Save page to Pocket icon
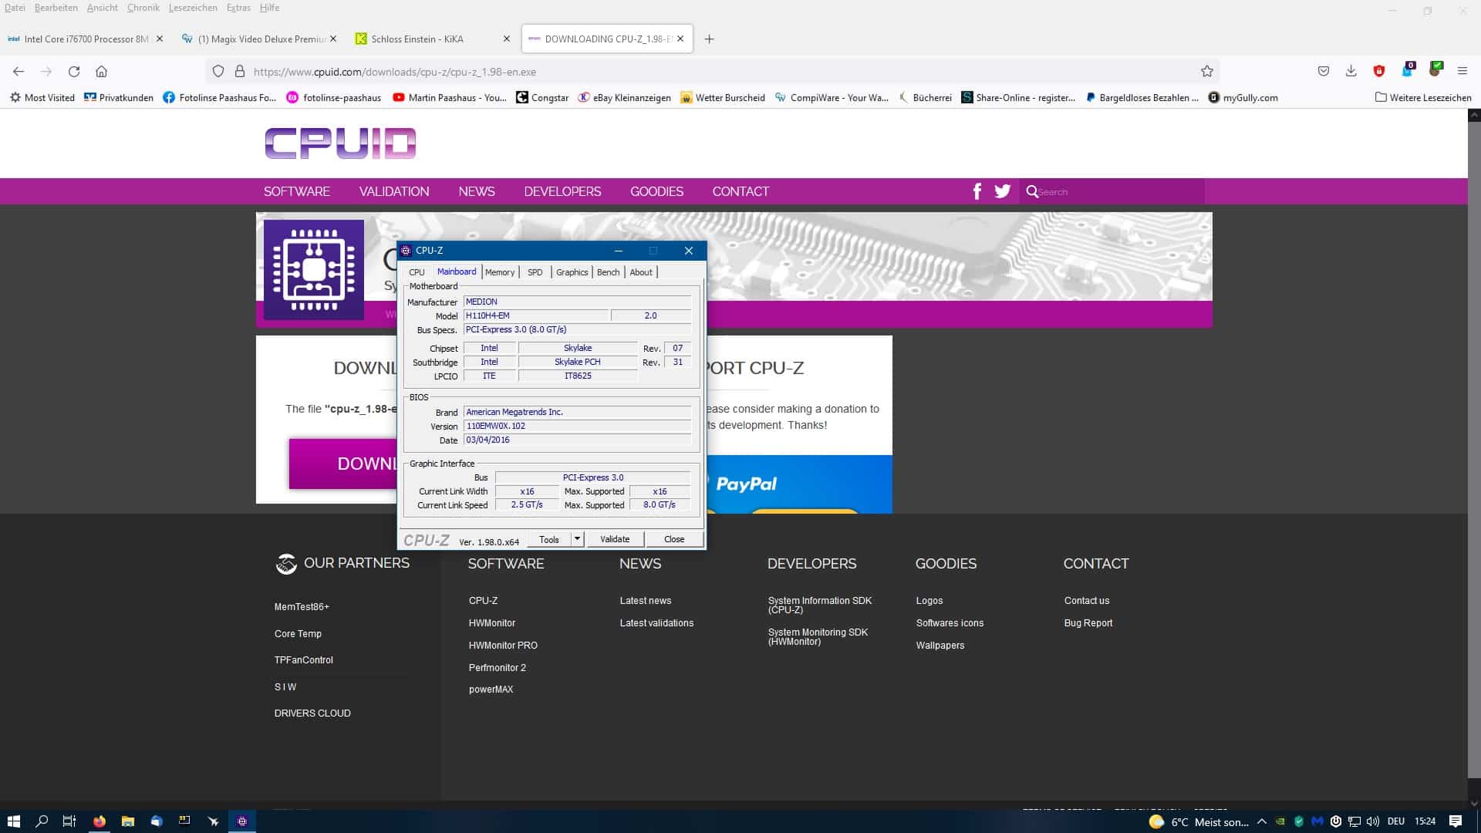The width and height of the screenshot is (1481, 833). pos(1324,71)
